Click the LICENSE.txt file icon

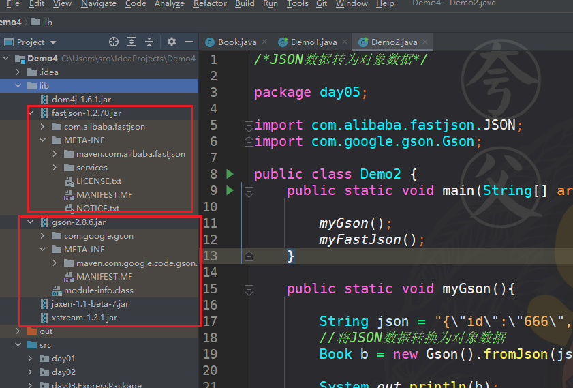(69, 181)
